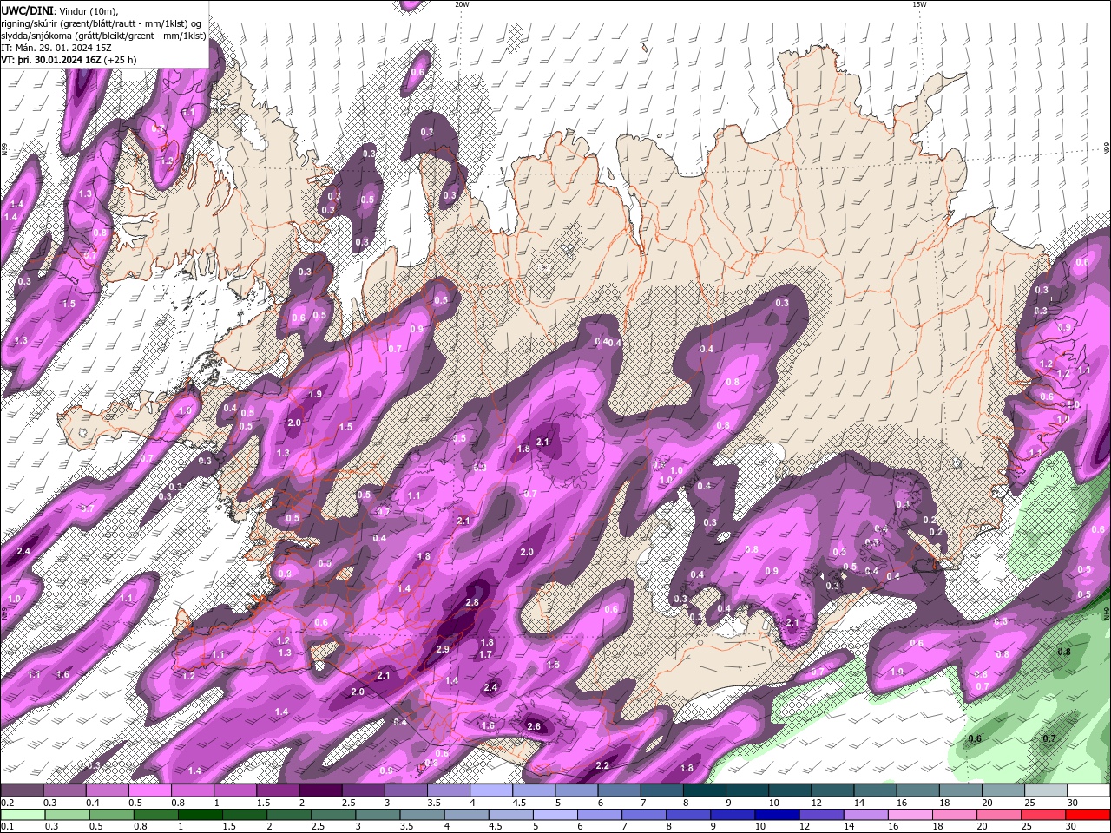Viewport: 1111px width, 833px height.
Task: Click the 'VT: þri. 30.01.2024 16Z (+25 h)' valid time
Action: 69,60
